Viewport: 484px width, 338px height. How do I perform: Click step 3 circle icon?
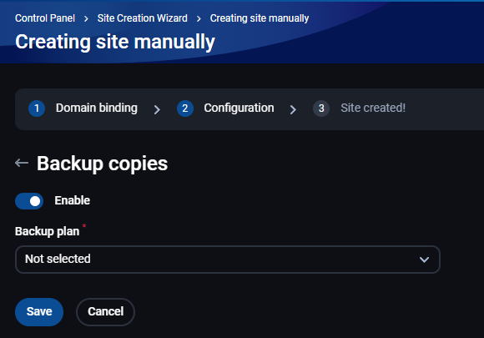click(x=321, y=108)
